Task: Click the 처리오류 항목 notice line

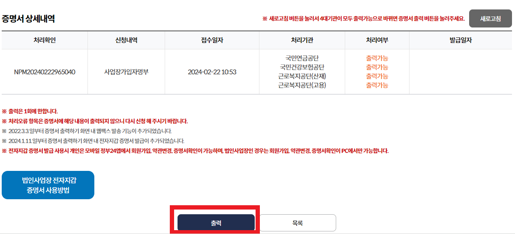Action: [x=95, y=121]
